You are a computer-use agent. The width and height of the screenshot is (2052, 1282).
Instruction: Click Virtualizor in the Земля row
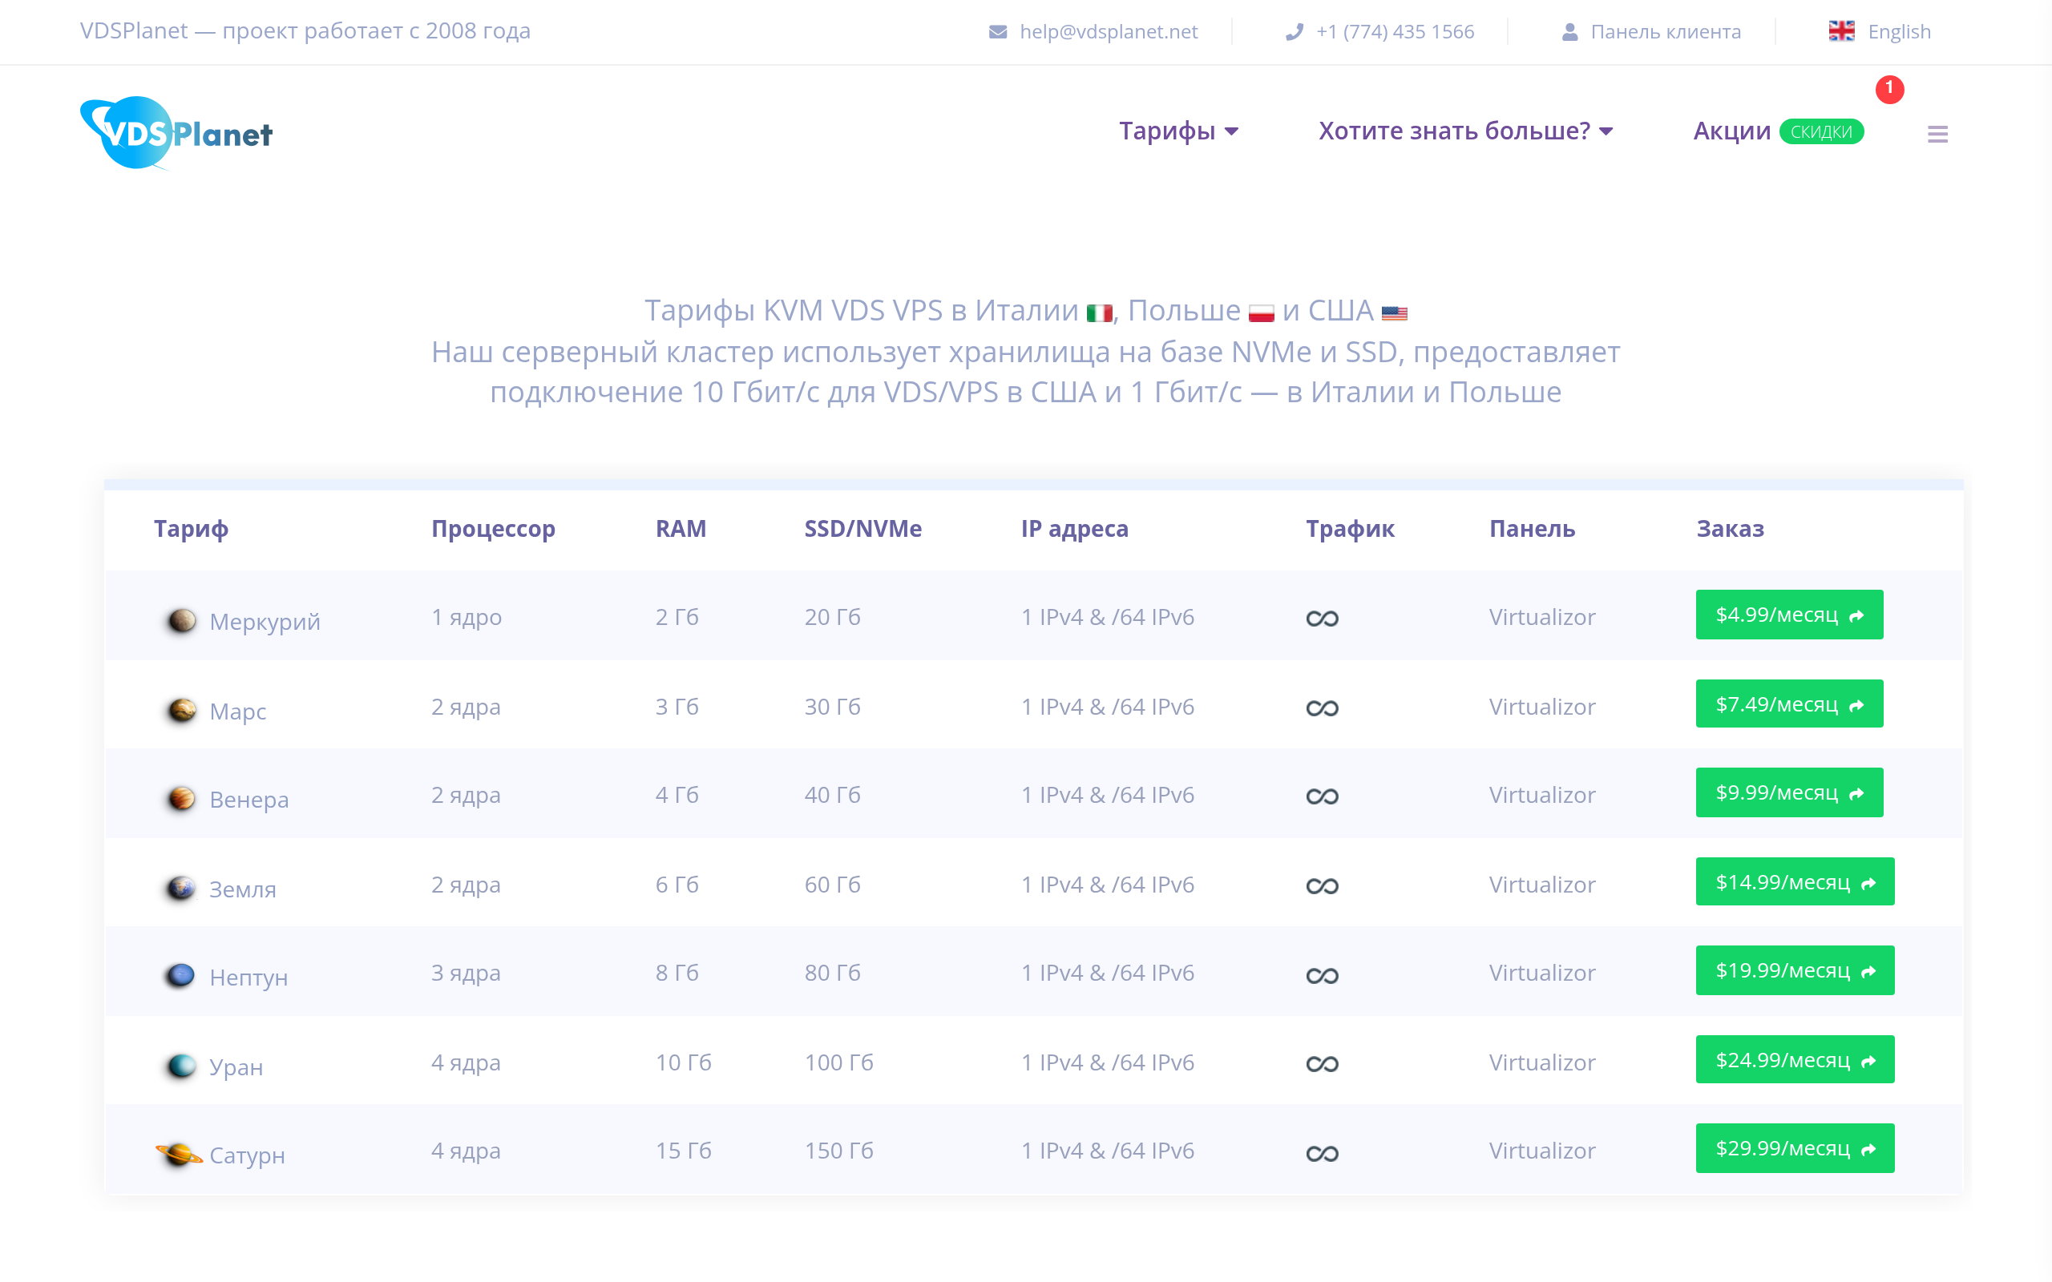[1542, 885]
